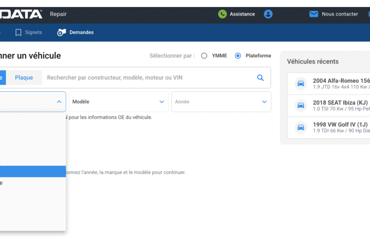Click the green Assistance phone icon
This screenshot has height=246, width=370.
tap(222, 14)
